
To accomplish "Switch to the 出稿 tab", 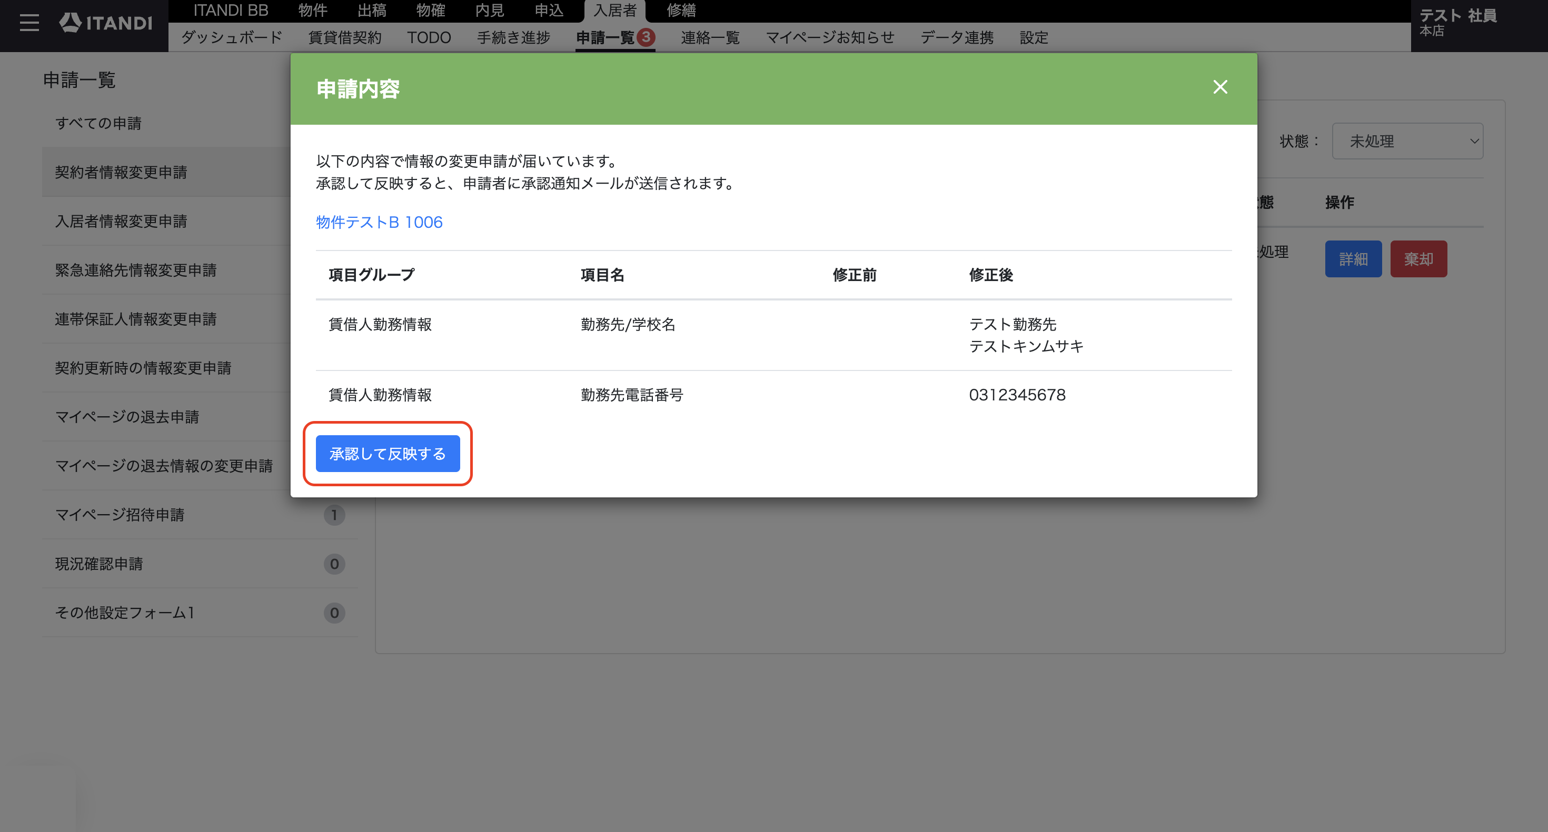I will pos(372,11).
